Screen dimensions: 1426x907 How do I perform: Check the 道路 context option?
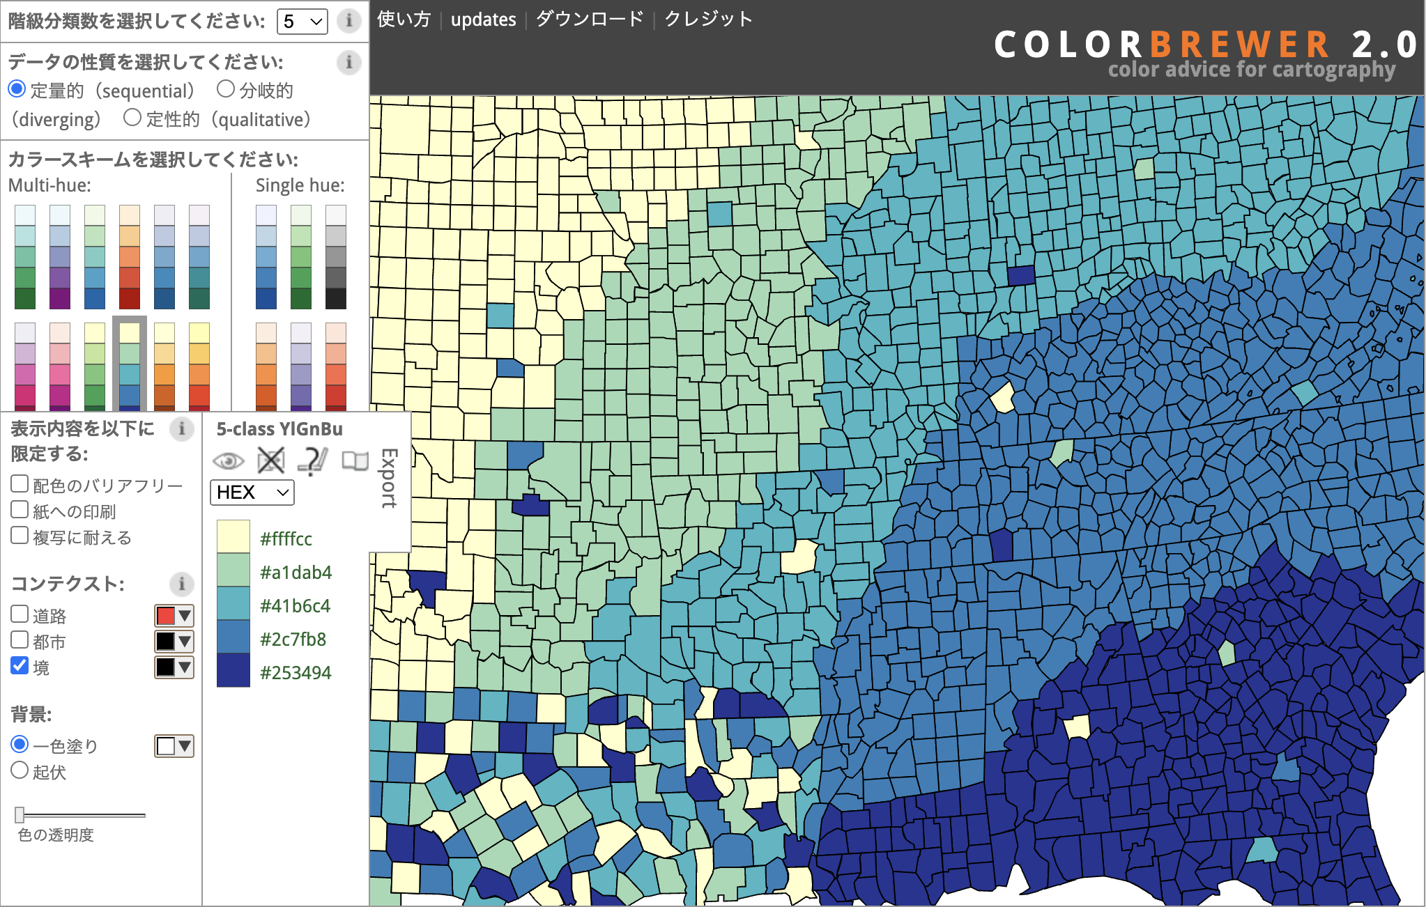tap(20, 614)
